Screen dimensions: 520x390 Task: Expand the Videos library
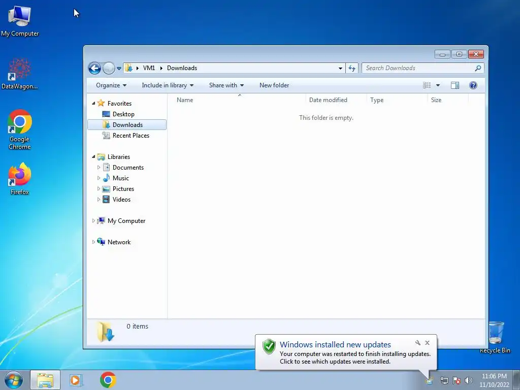[x=99, y=199]
